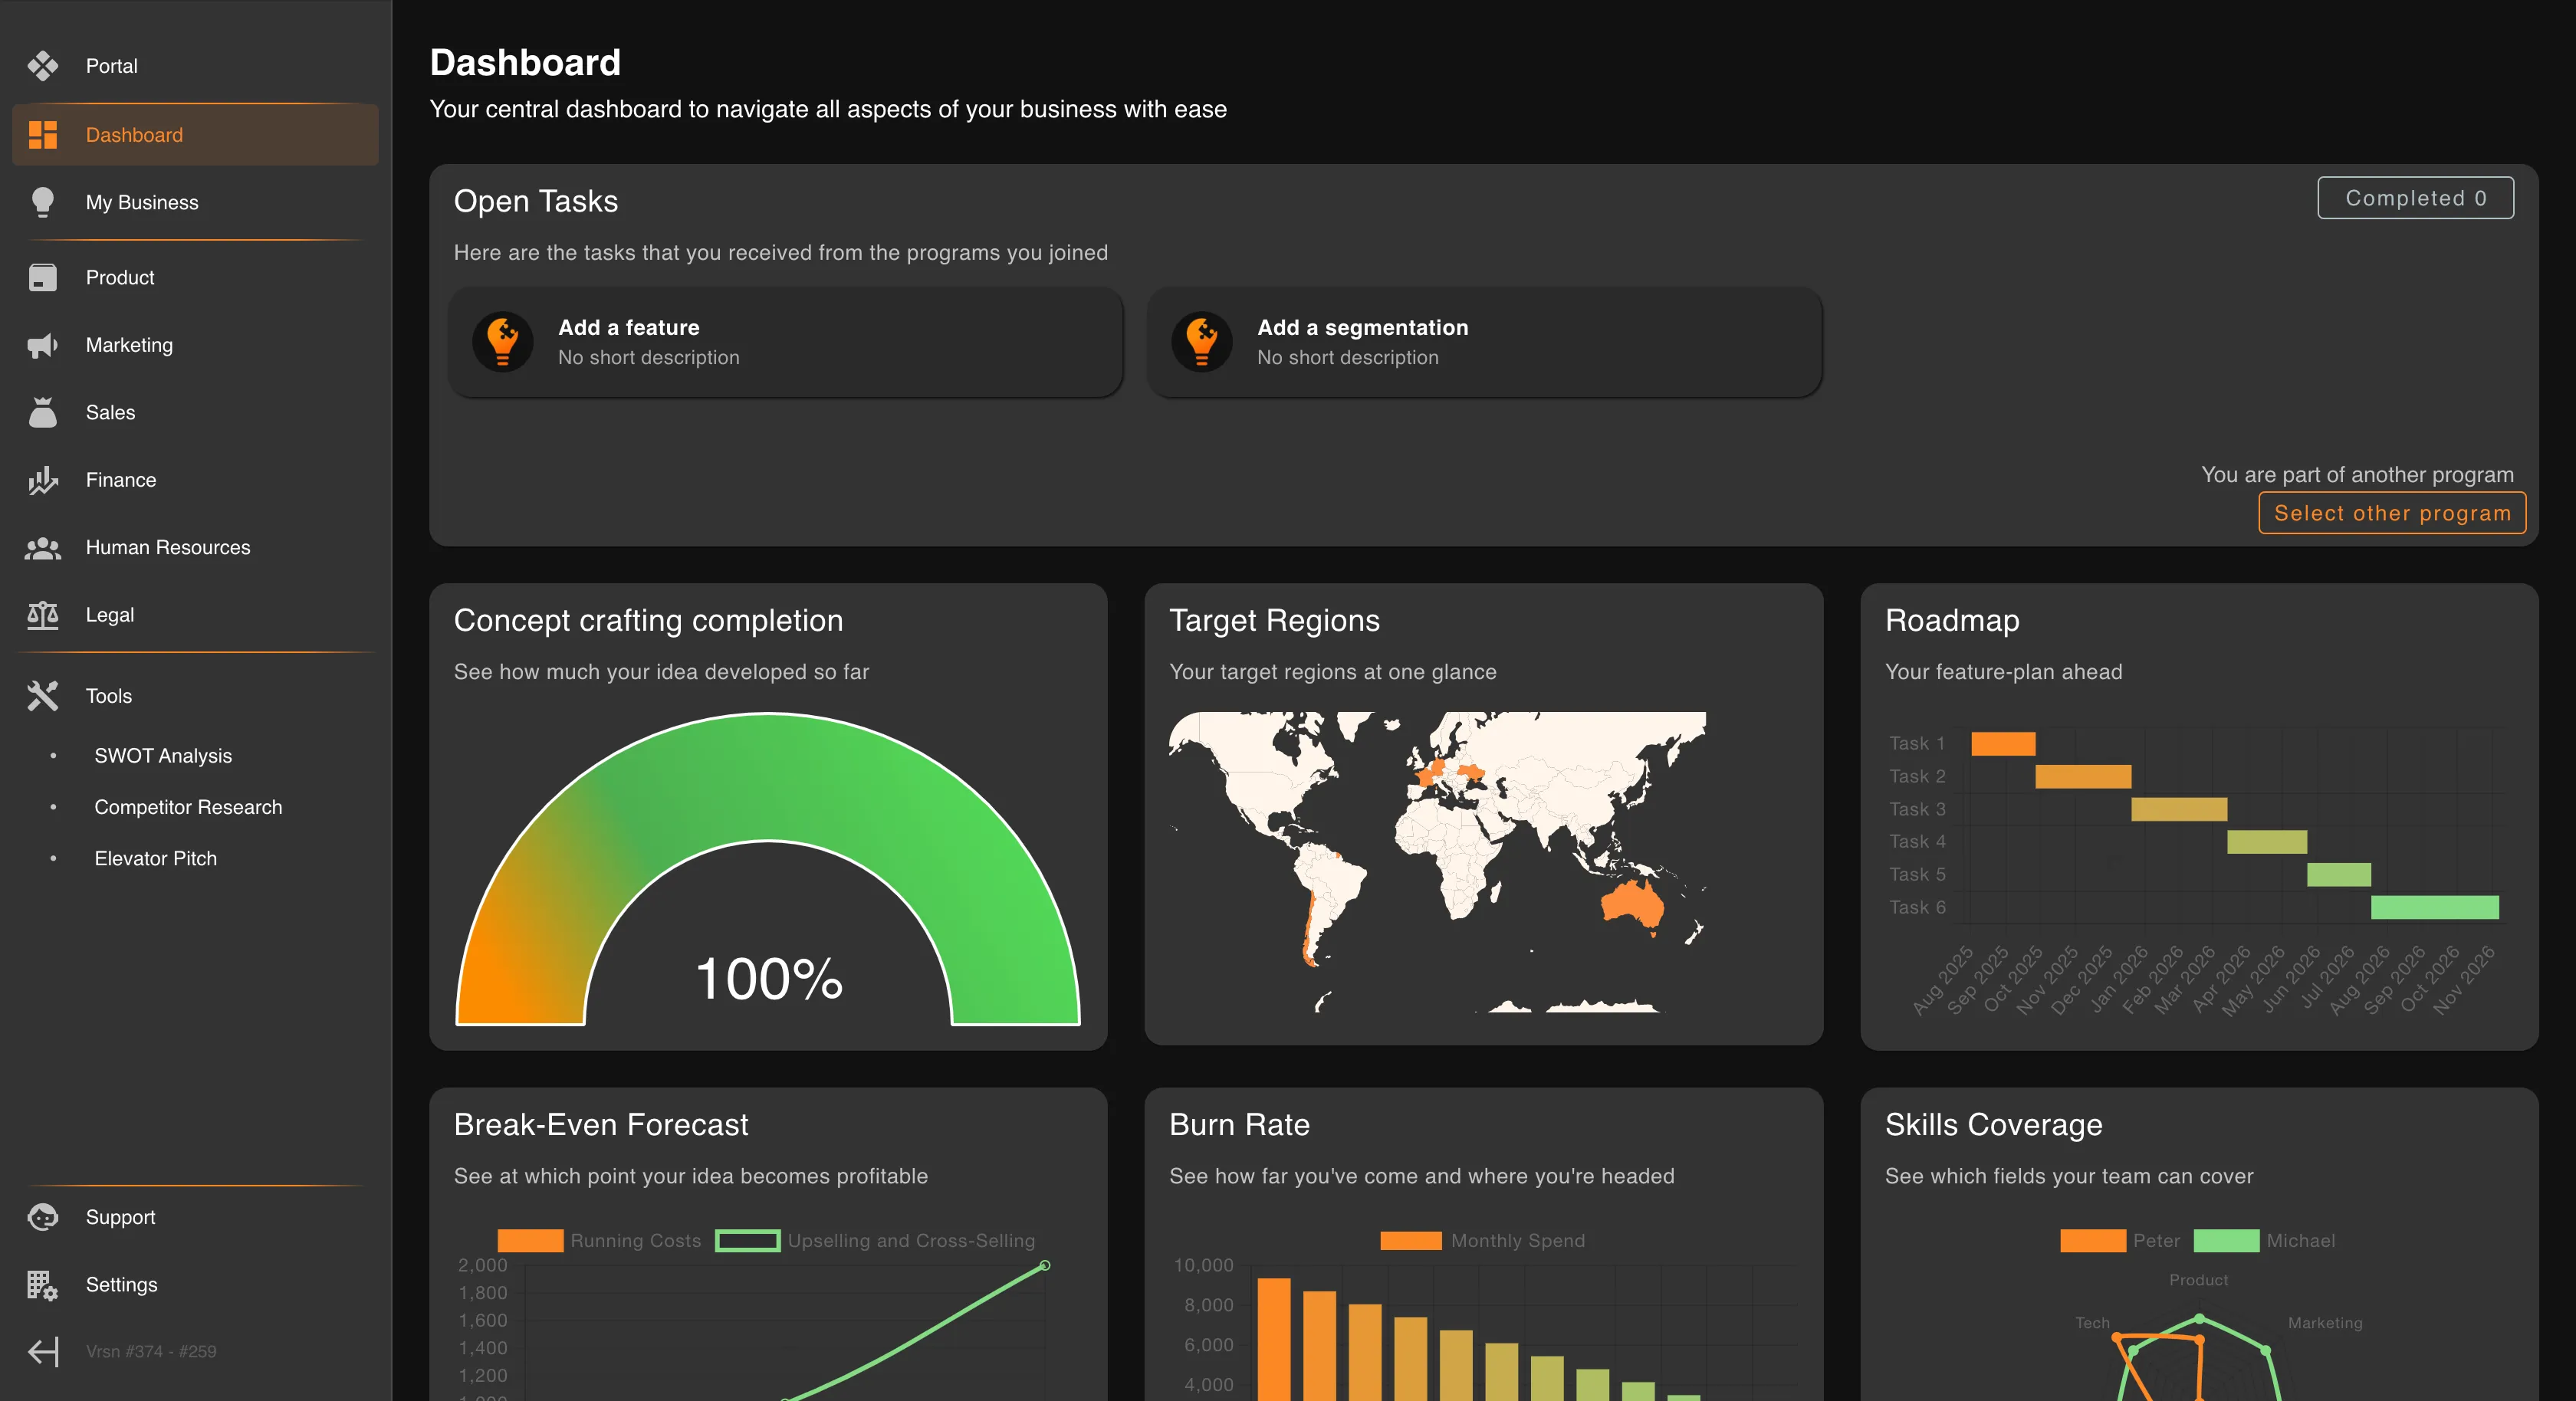
Task: Open the Portal menu item
Action: pos(195,66)
